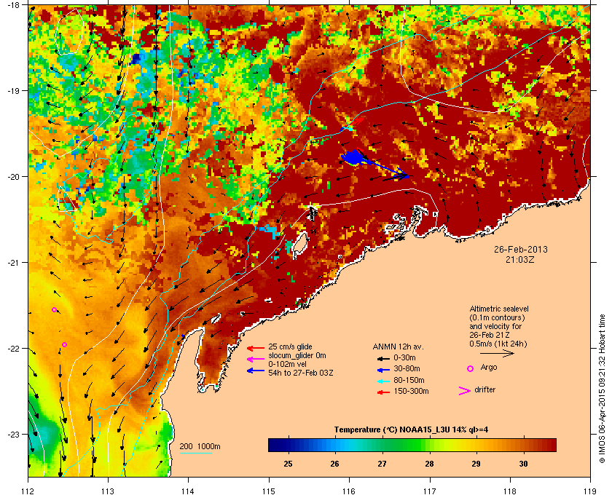Click the '0-30m' depth label
Screen dimensions: 612x495
(404, 357)
